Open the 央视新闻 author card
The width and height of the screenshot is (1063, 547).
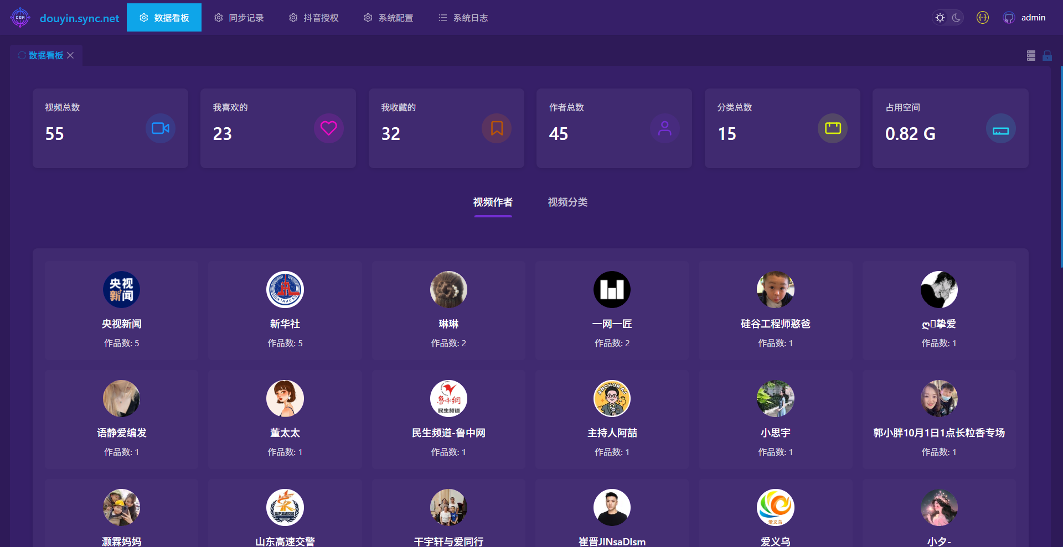[x=121, y=310]
